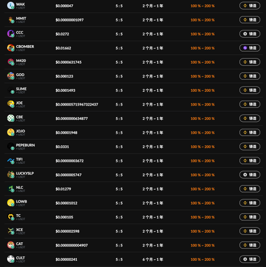Click the WAK token logo icon

click(x=11, y=5)
